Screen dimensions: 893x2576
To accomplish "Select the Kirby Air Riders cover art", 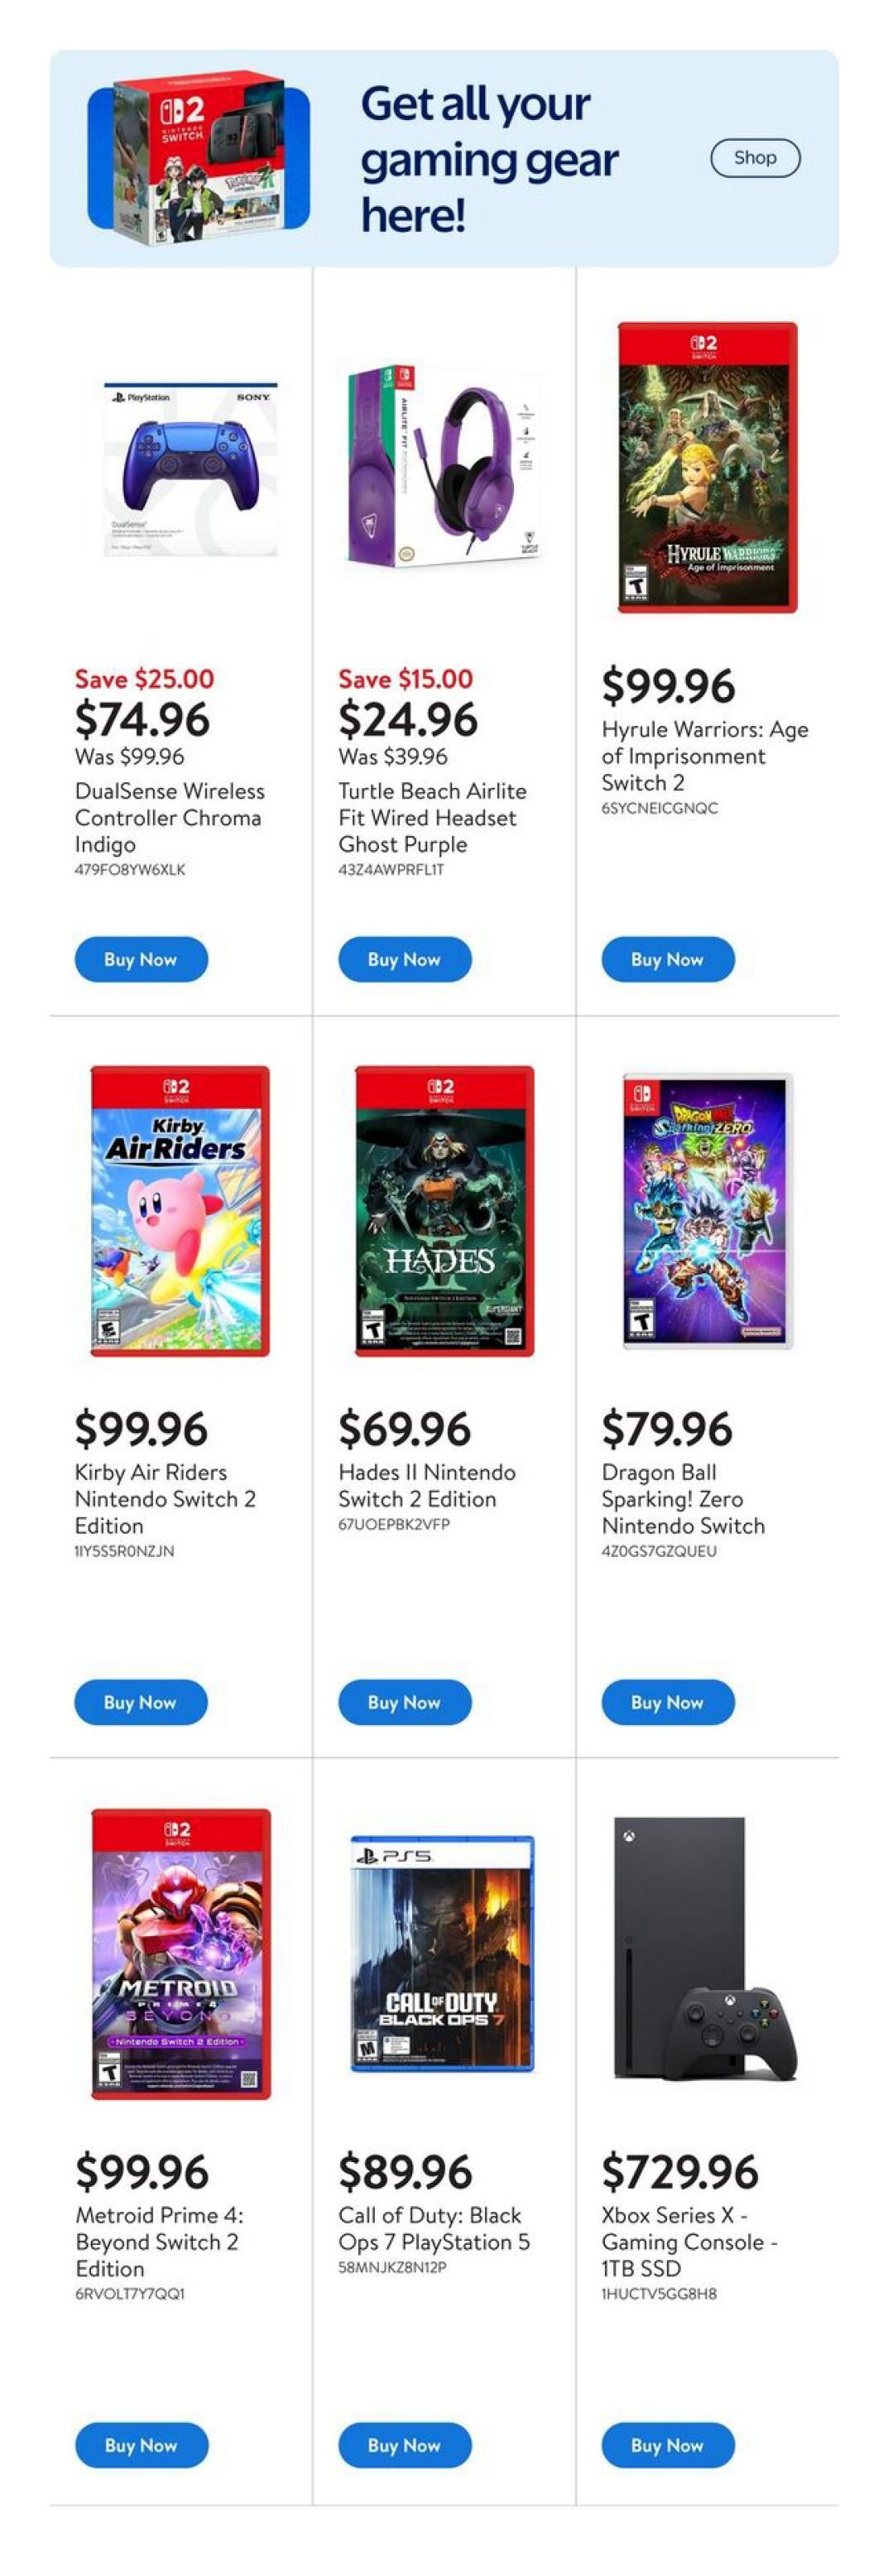I will pyautogui.click(x=180, y=1211).
